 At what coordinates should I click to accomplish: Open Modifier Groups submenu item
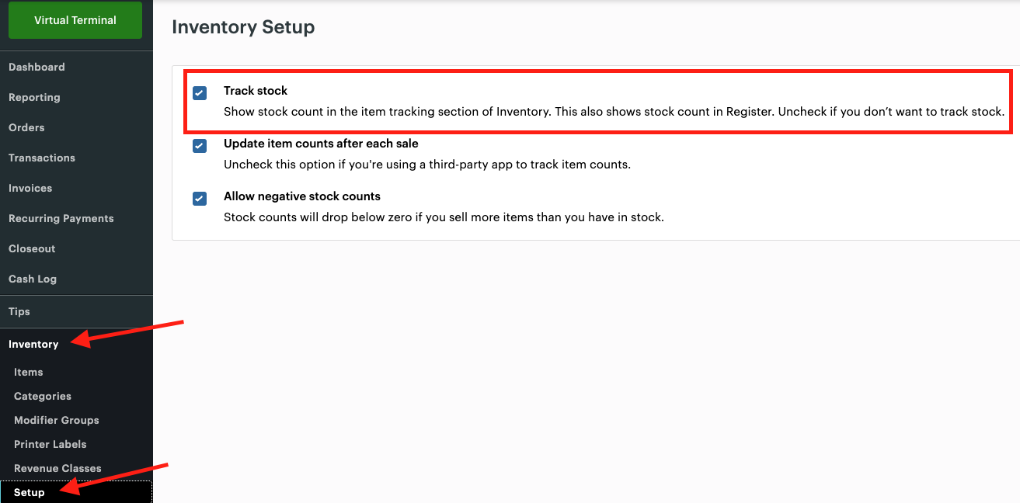pos(57,421)
